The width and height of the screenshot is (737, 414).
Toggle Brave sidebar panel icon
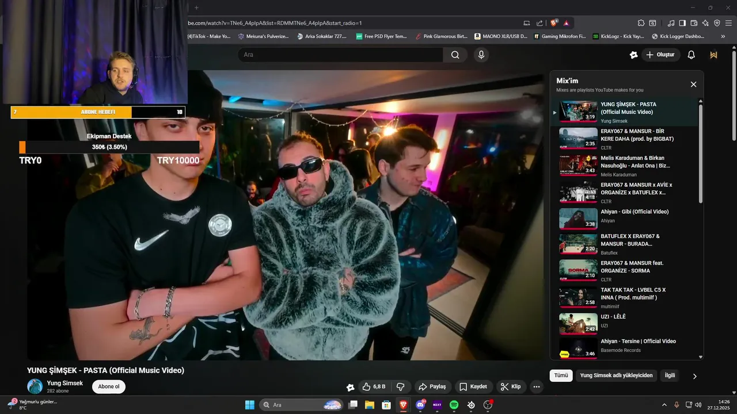(682, 23)
